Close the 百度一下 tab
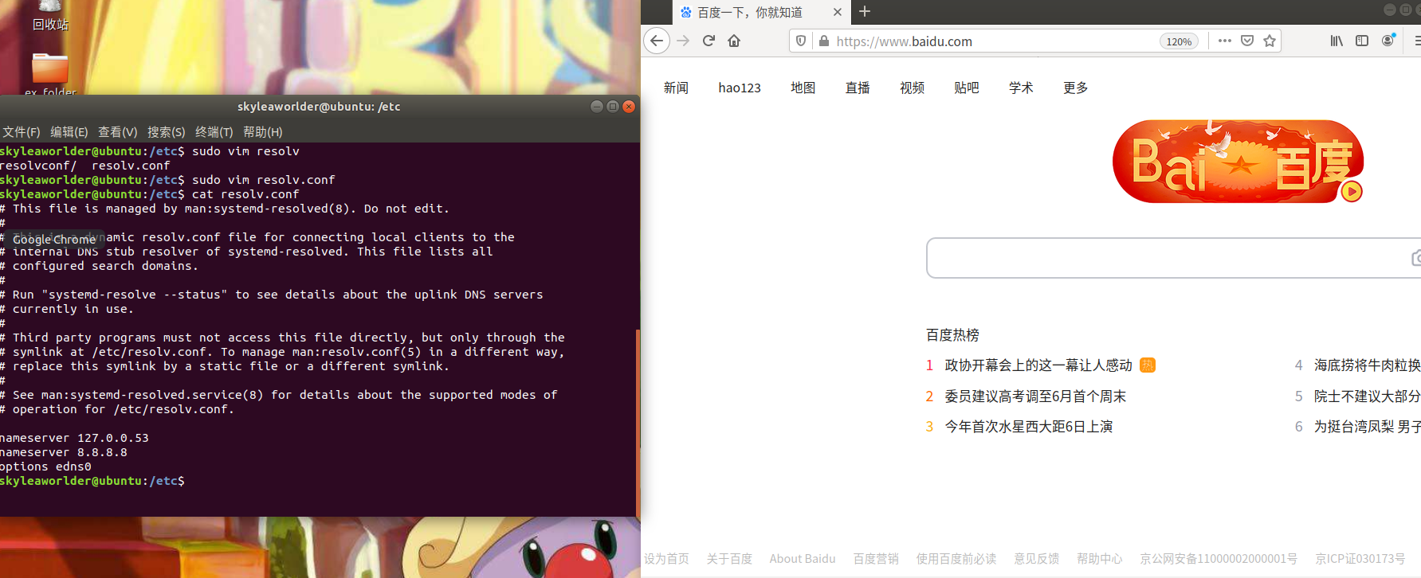The image size is (1421, 578). pos(837,12)
